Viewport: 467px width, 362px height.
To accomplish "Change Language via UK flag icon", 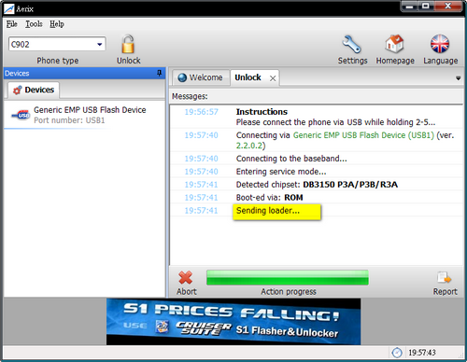I will point(440,44).
